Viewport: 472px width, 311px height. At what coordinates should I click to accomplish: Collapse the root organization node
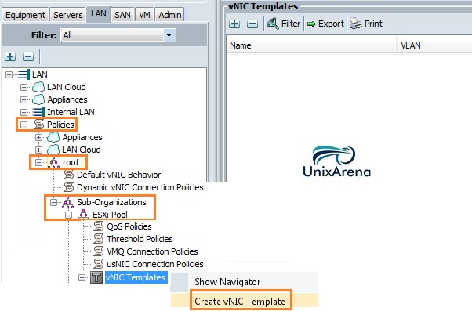click(38, 162)
